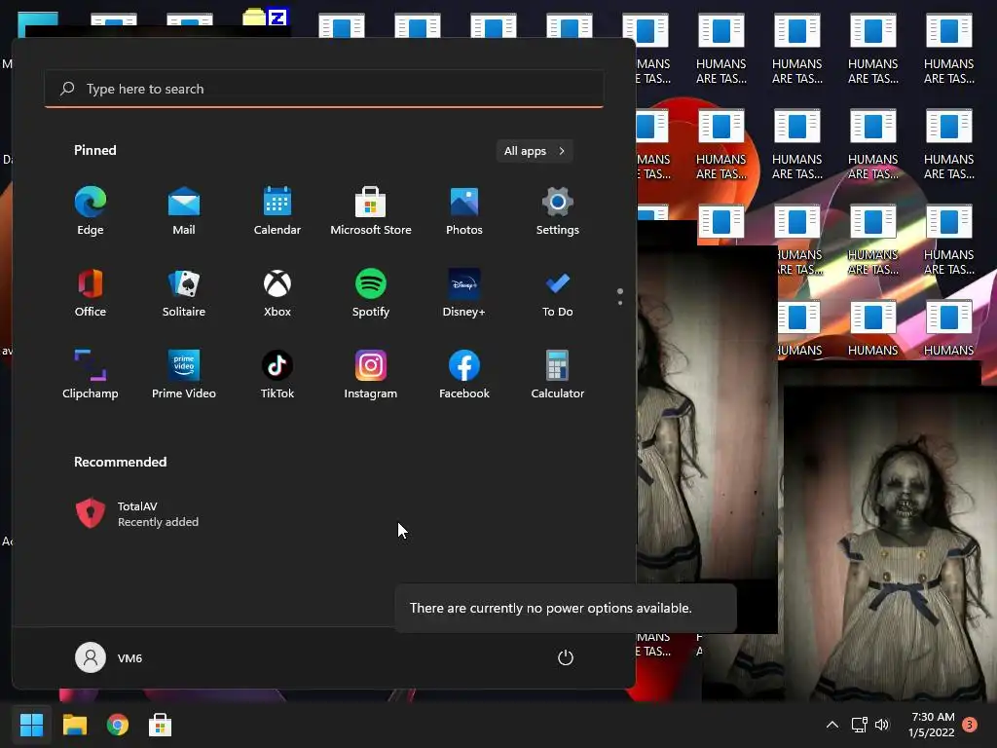Open the Xbox app
Image resolution: width=997 pixels, height=748 pixels.
(x=277, y=293)
